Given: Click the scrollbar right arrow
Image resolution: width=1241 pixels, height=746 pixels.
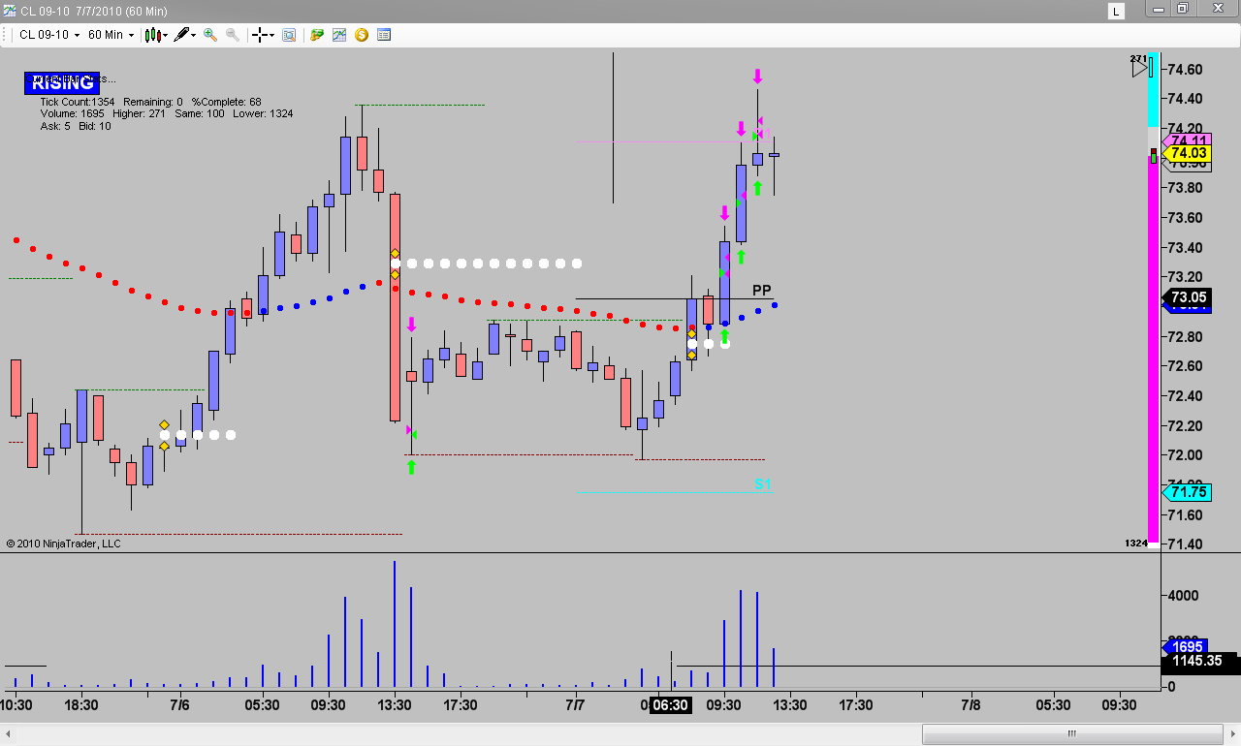Looking at the screenshot, I should (x=1230, y=733).
